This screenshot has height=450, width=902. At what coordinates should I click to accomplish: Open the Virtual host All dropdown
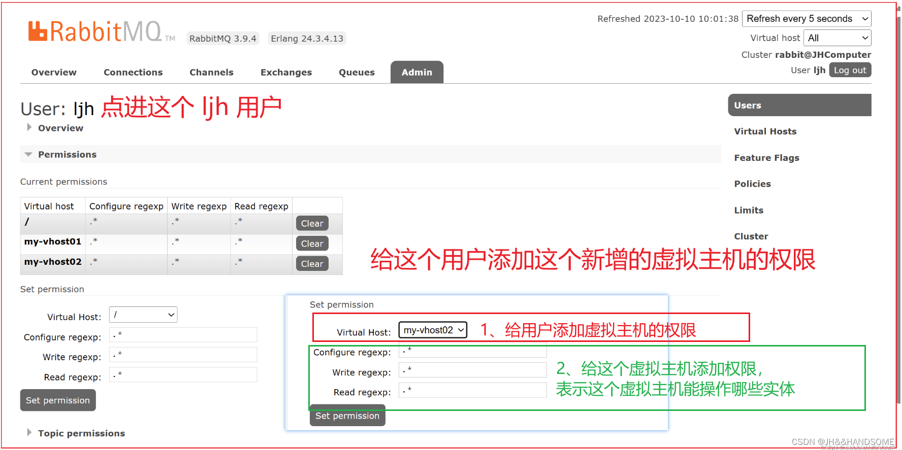(x=837, y=38)
